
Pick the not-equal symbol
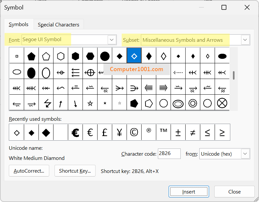193,132
